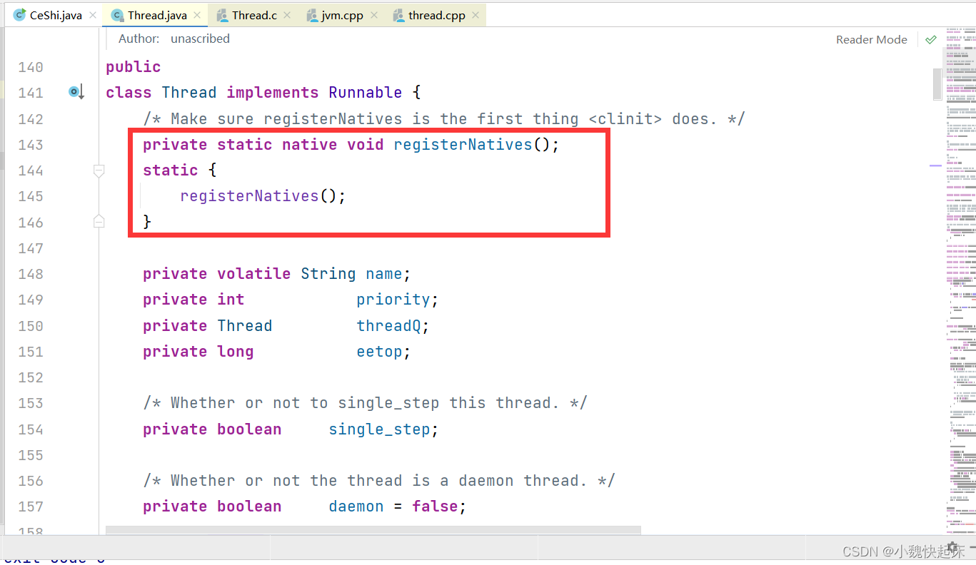Click the fold end marker at line 146

pos(99,222)
